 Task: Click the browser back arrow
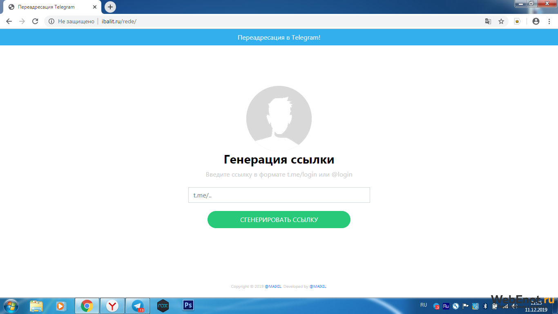[9, 21]
